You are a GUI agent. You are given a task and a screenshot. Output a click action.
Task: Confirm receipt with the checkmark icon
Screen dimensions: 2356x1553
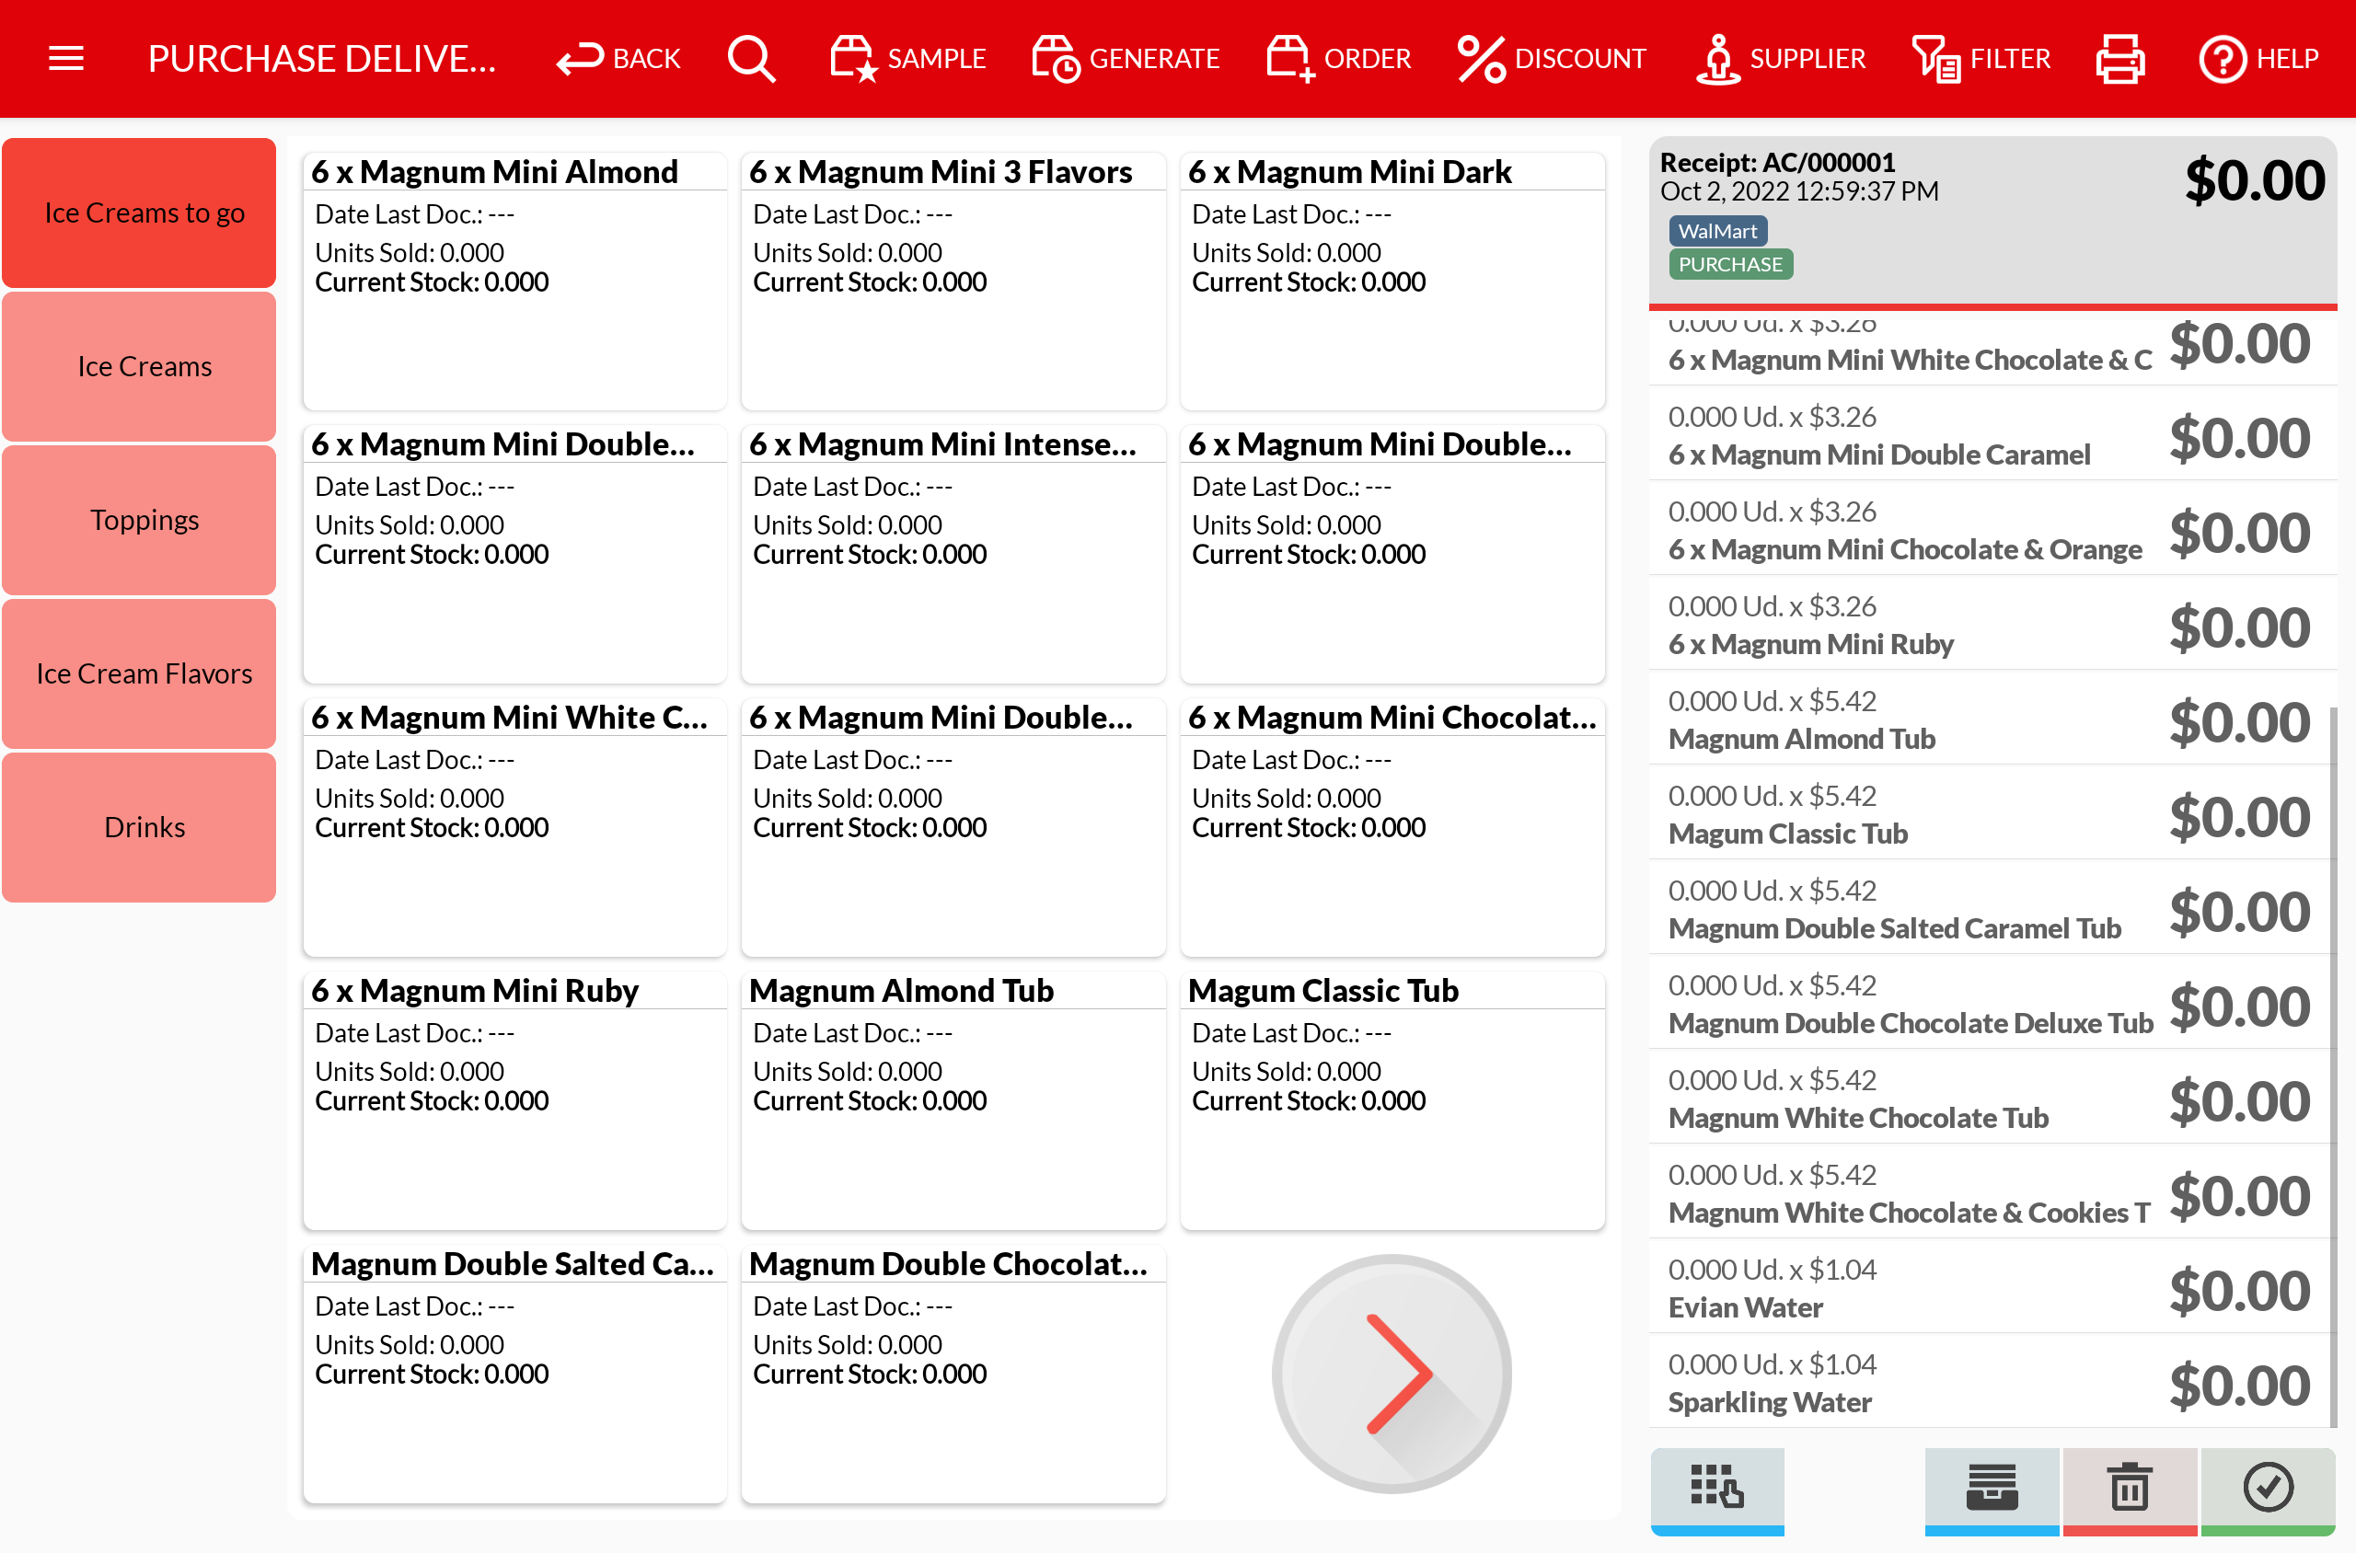2268,1488
